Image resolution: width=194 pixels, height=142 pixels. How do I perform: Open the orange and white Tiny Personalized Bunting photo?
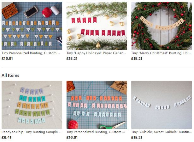pos(32,26)
